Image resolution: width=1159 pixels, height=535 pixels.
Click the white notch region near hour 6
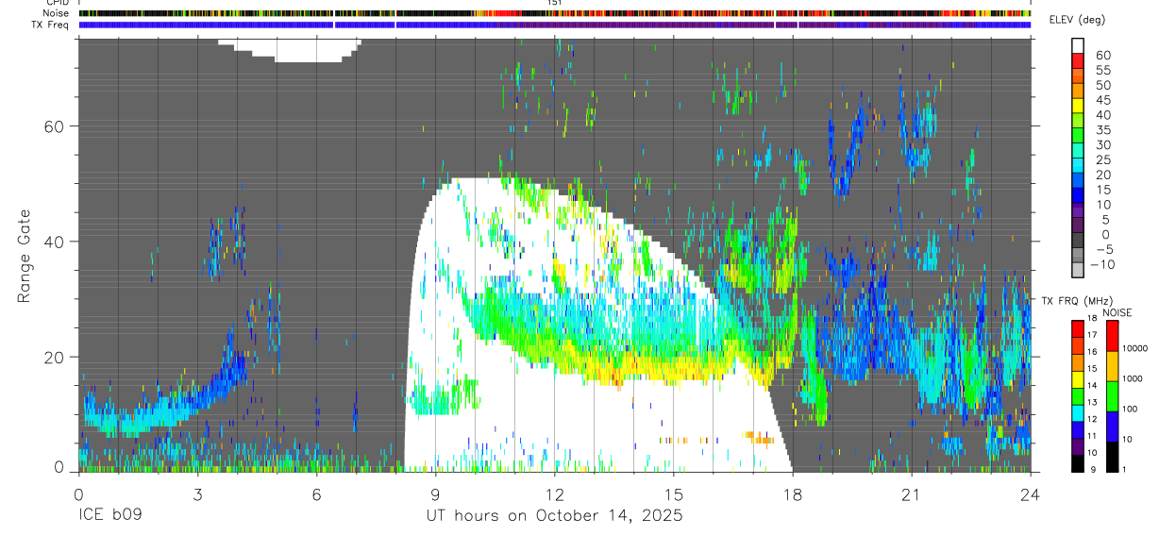(291, 50)
